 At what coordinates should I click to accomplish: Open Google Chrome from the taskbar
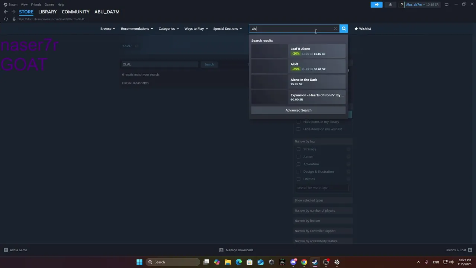click(x=304, y=262)
